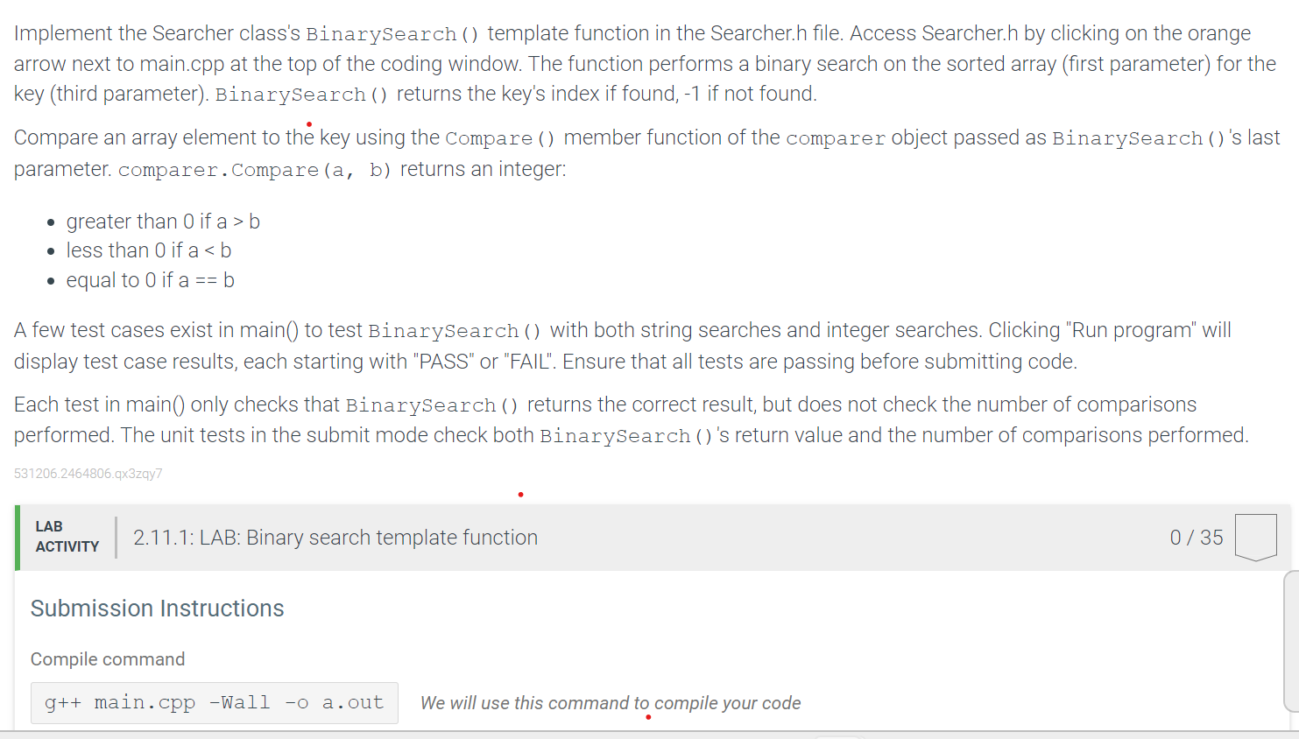
Task: Expand the 2.11.1 lab activity banner
Action: (648, 537)
